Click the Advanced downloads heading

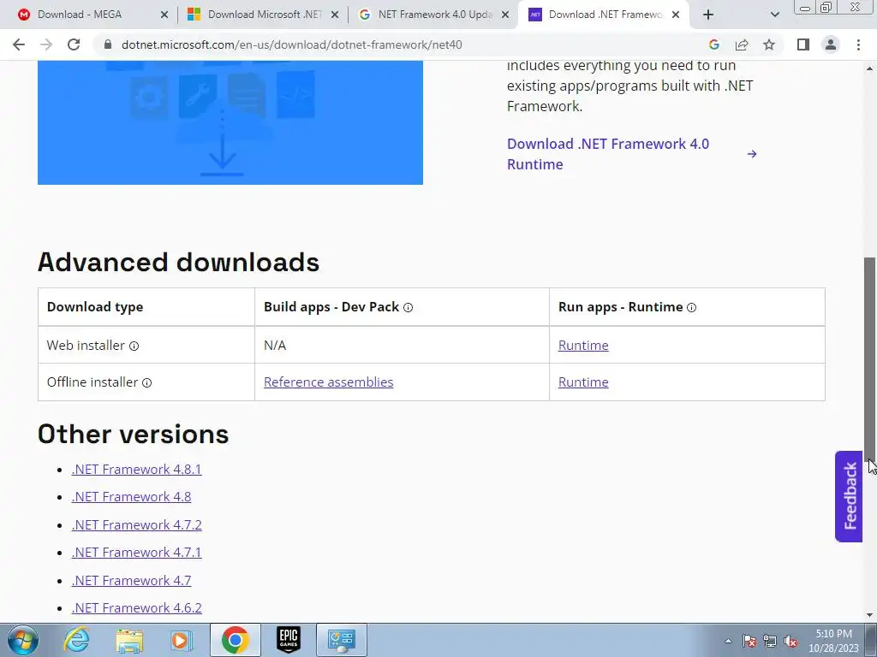coord(178,262)
